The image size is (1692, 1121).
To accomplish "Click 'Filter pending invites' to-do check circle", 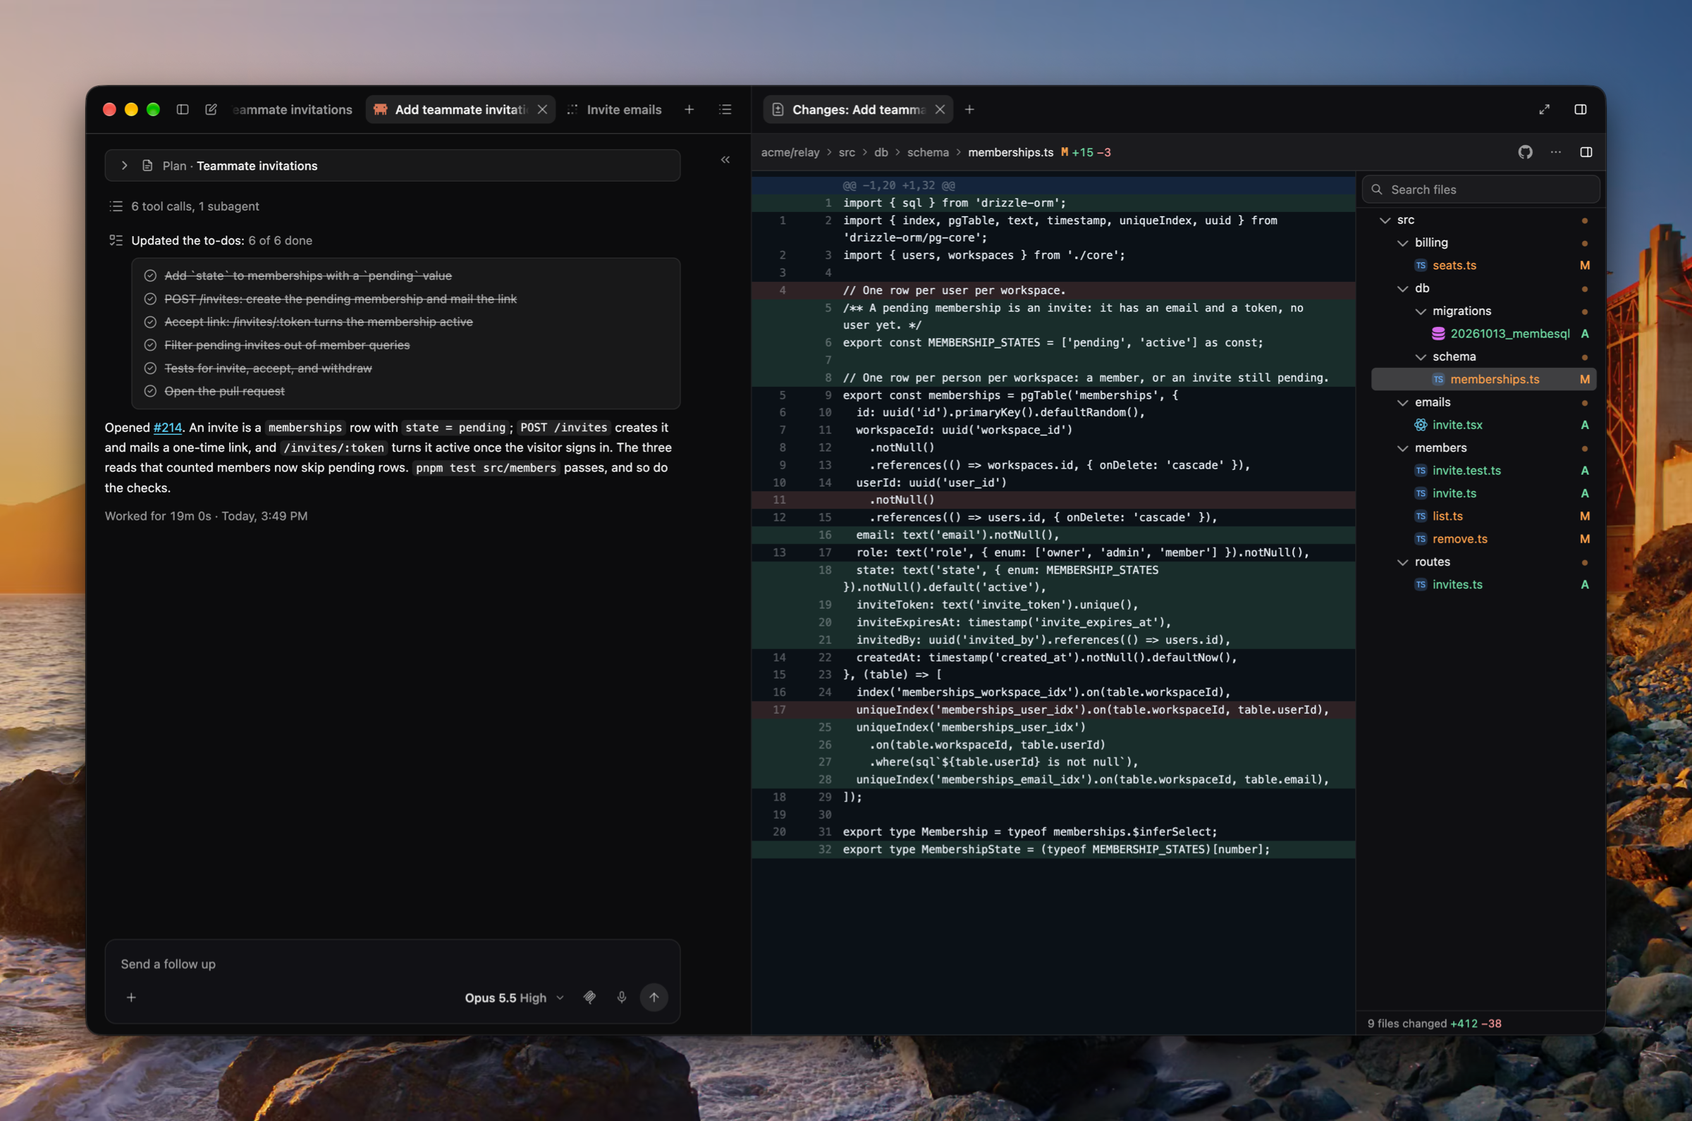I will 150,345.
